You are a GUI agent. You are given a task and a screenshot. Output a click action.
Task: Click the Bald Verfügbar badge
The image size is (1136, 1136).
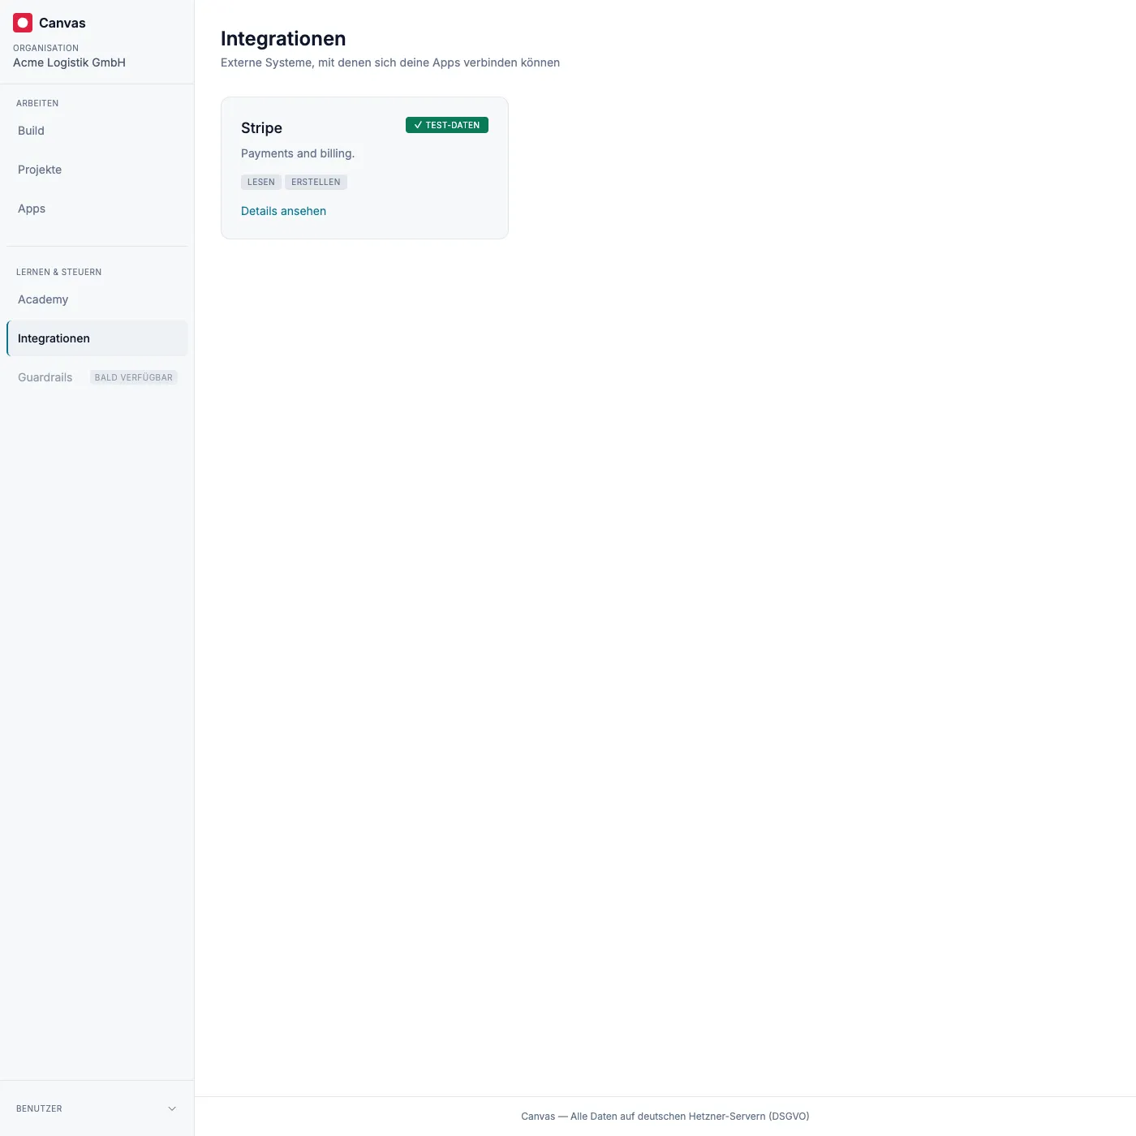(134, 377)
